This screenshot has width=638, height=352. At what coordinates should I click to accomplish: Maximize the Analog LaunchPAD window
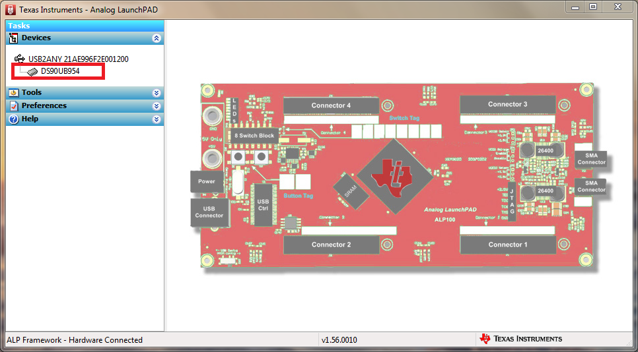(x=593, y=7)
